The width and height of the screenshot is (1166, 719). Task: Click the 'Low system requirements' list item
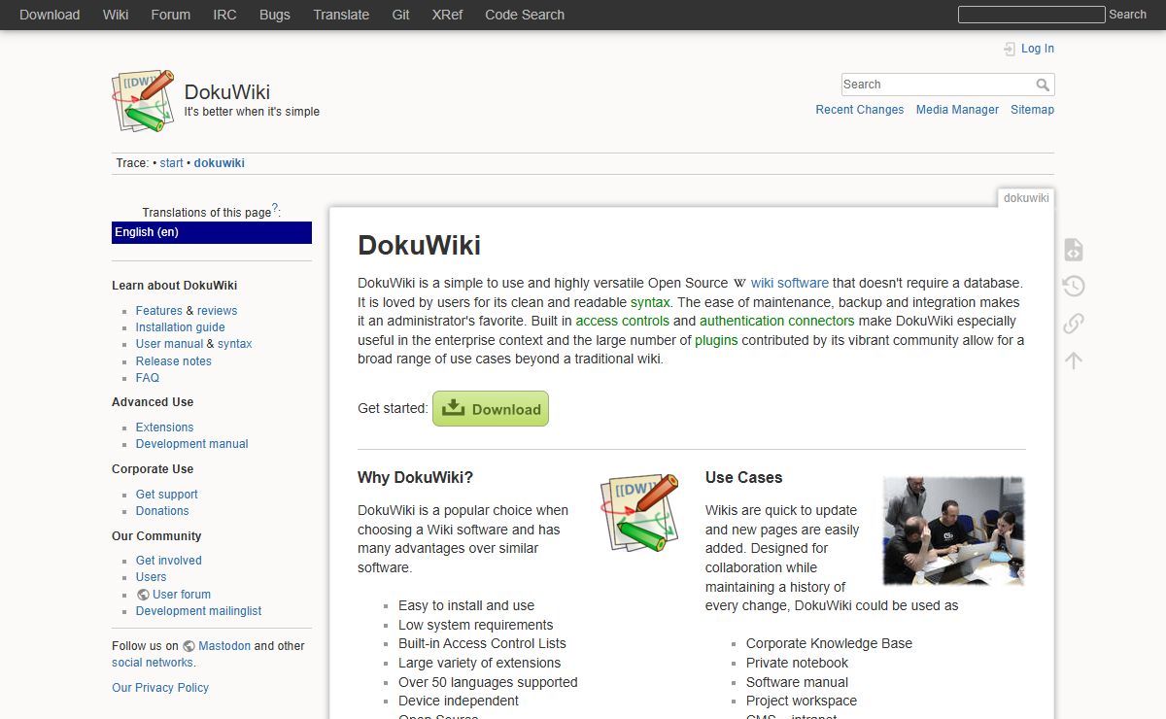[x=475, y=625]
